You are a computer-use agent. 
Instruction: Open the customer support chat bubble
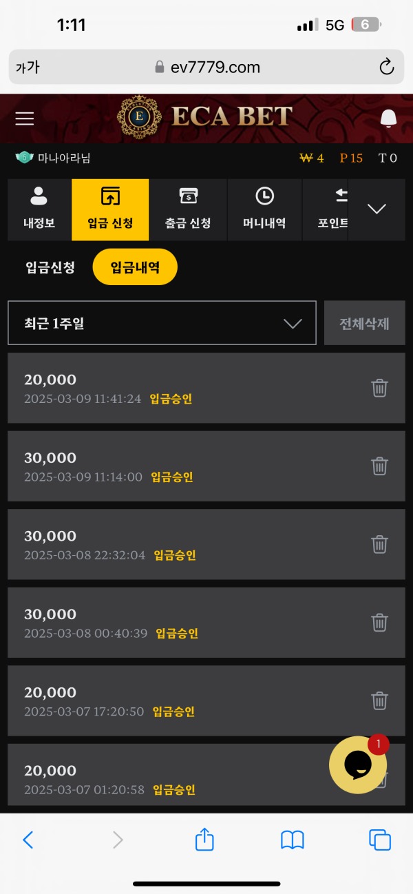coord(358,765)
